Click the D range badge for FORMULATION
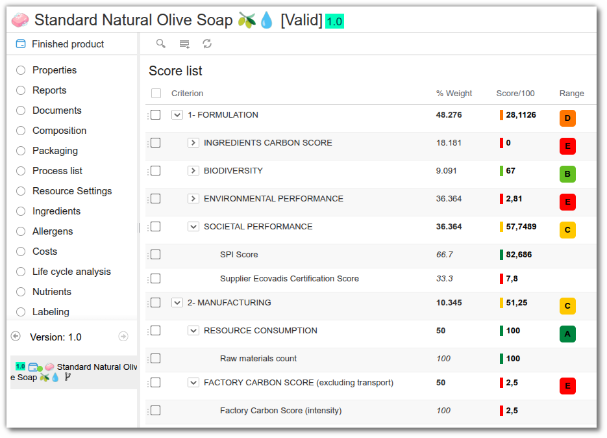This screenshot has height=438, width=607. tap(567, 118)
